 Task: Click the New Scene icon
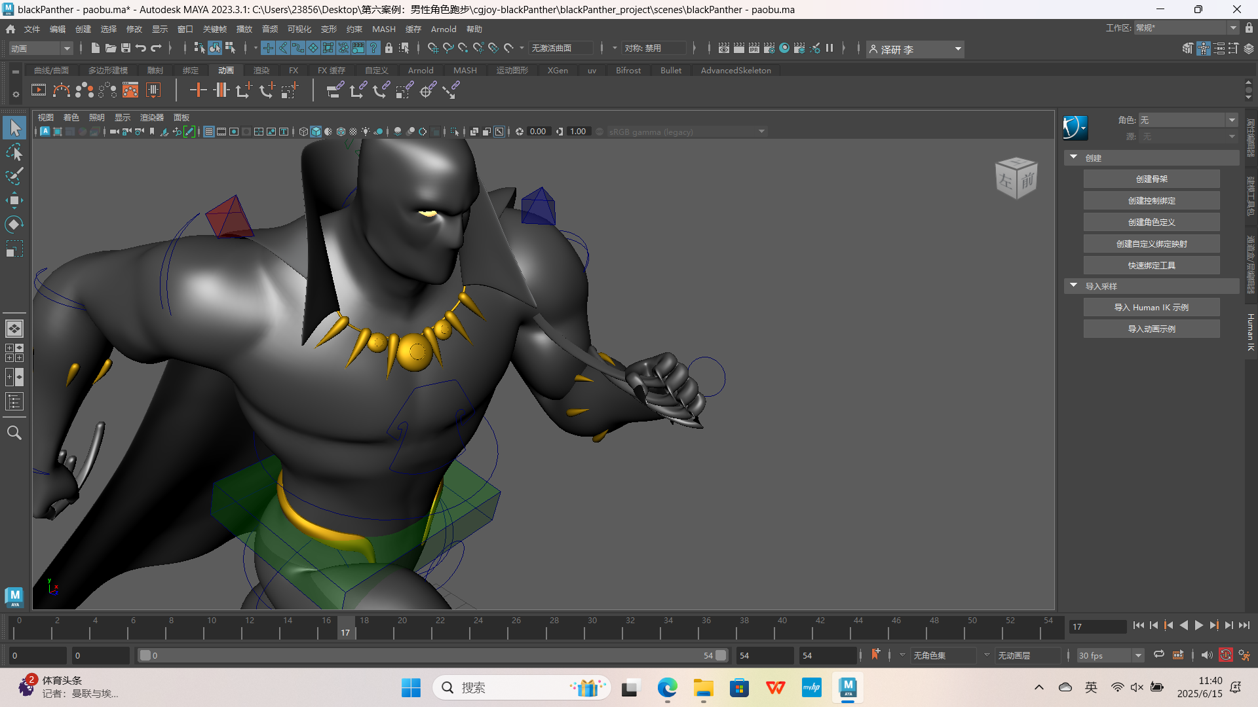(96, 48)
